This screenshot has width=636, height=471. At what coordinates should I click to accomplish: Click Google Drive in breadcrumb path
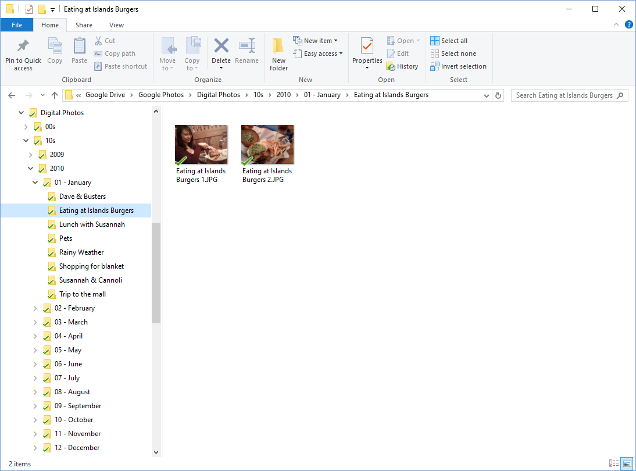[x=105, y=95]
